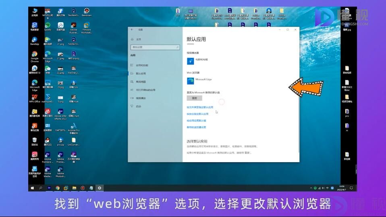Image resolution: width=386 pixels, height=217 pixels.
Task: Select the 5.png file on desktop
Action: (60, 99)
